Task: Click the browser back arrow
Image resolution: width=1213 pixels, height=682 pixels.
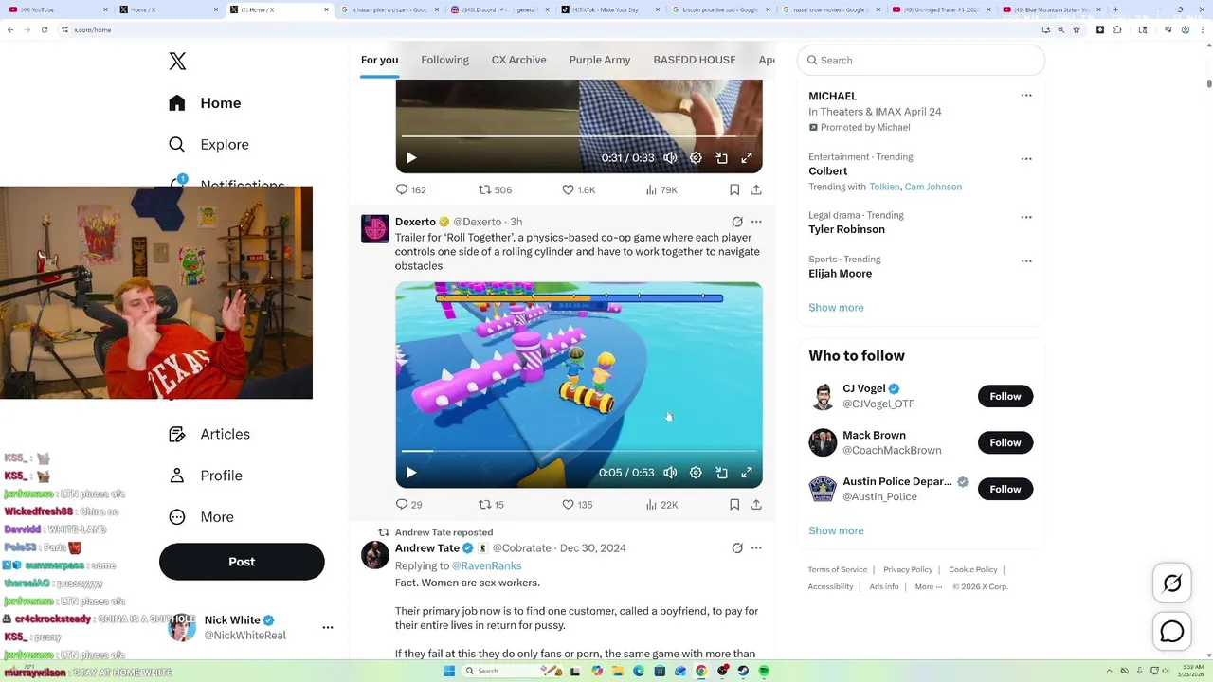Action: 10,29
